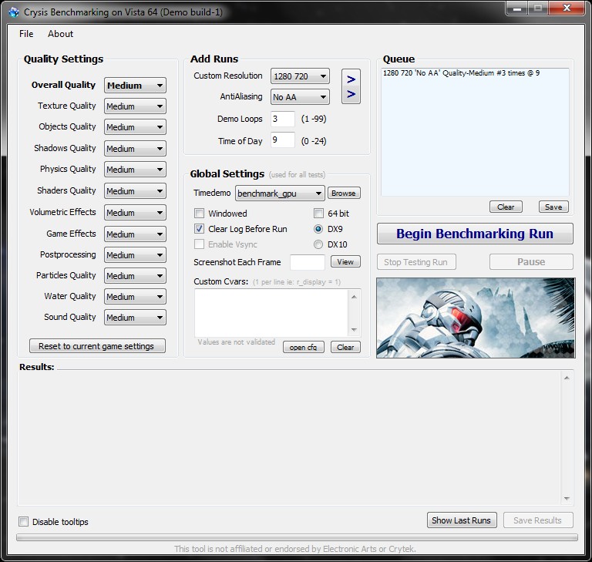Click Browse next to Timedemo
This screenshot has height=562, width=592.
click(344, 193)
